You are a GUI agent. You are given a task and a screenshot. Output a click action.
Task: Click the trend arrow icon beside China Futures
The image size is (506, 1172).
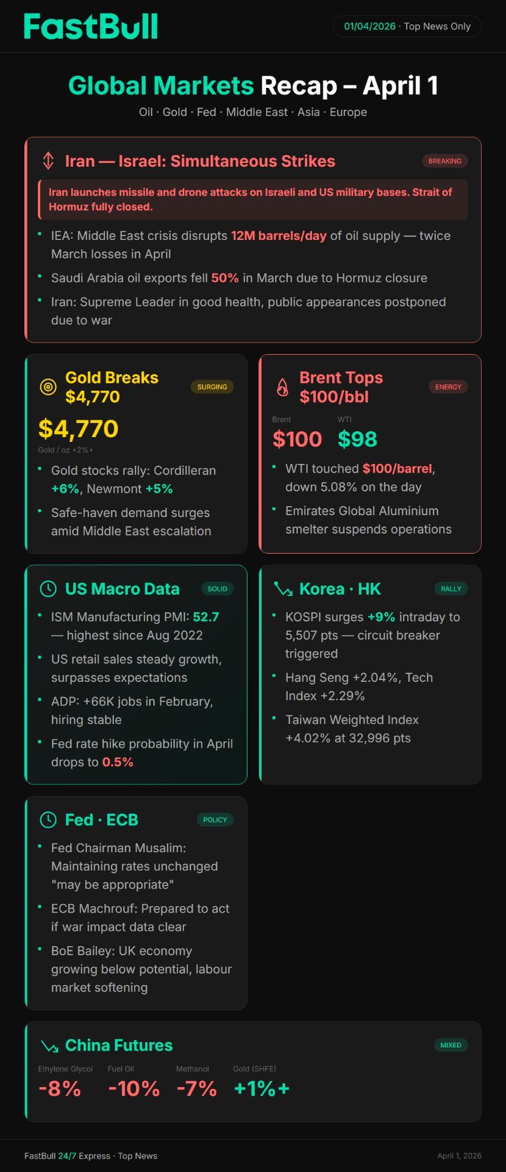[49, 1046]
